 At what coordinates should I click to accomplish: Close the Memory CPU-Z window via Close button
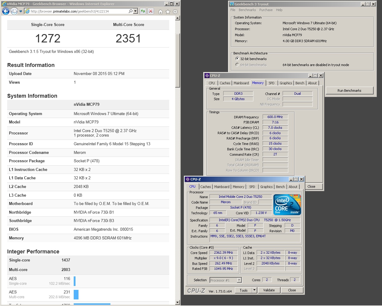pyautogui.click(x=313, y=186)
